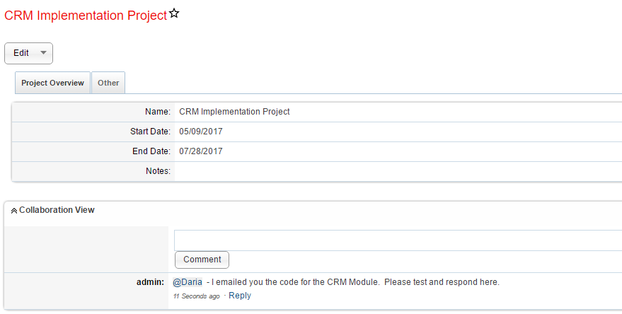This screenshot has height=314, width=622.
Task: Open the @Daria mention link
Action: 188,282
